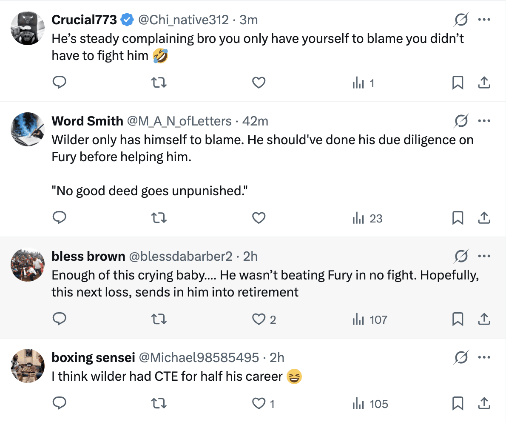
Task: Open the @blessdabarber2 profile link
Action: click(x=181, y=257)
